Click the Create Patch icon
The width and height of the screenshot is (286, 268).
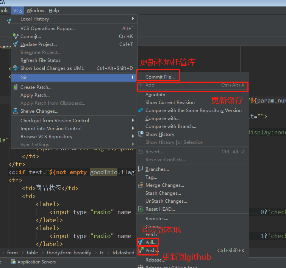(x=16, y=87)
